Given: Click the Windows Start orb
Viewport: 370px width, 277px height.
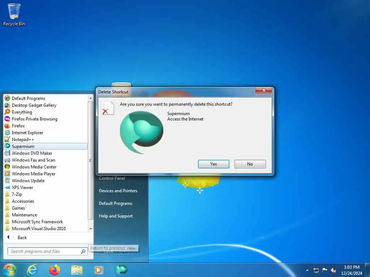Looking at the screenshot, I should [9, 270].
